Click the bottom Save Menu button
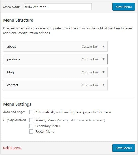The width and height of the screenshot is (138, 155). click(x=124, y=148)
